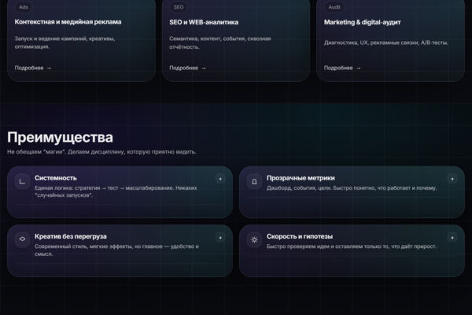Click the 'Дашборд, события, цели' description
Viewport: 472px width, 315px height.
(x=352, y=187)
